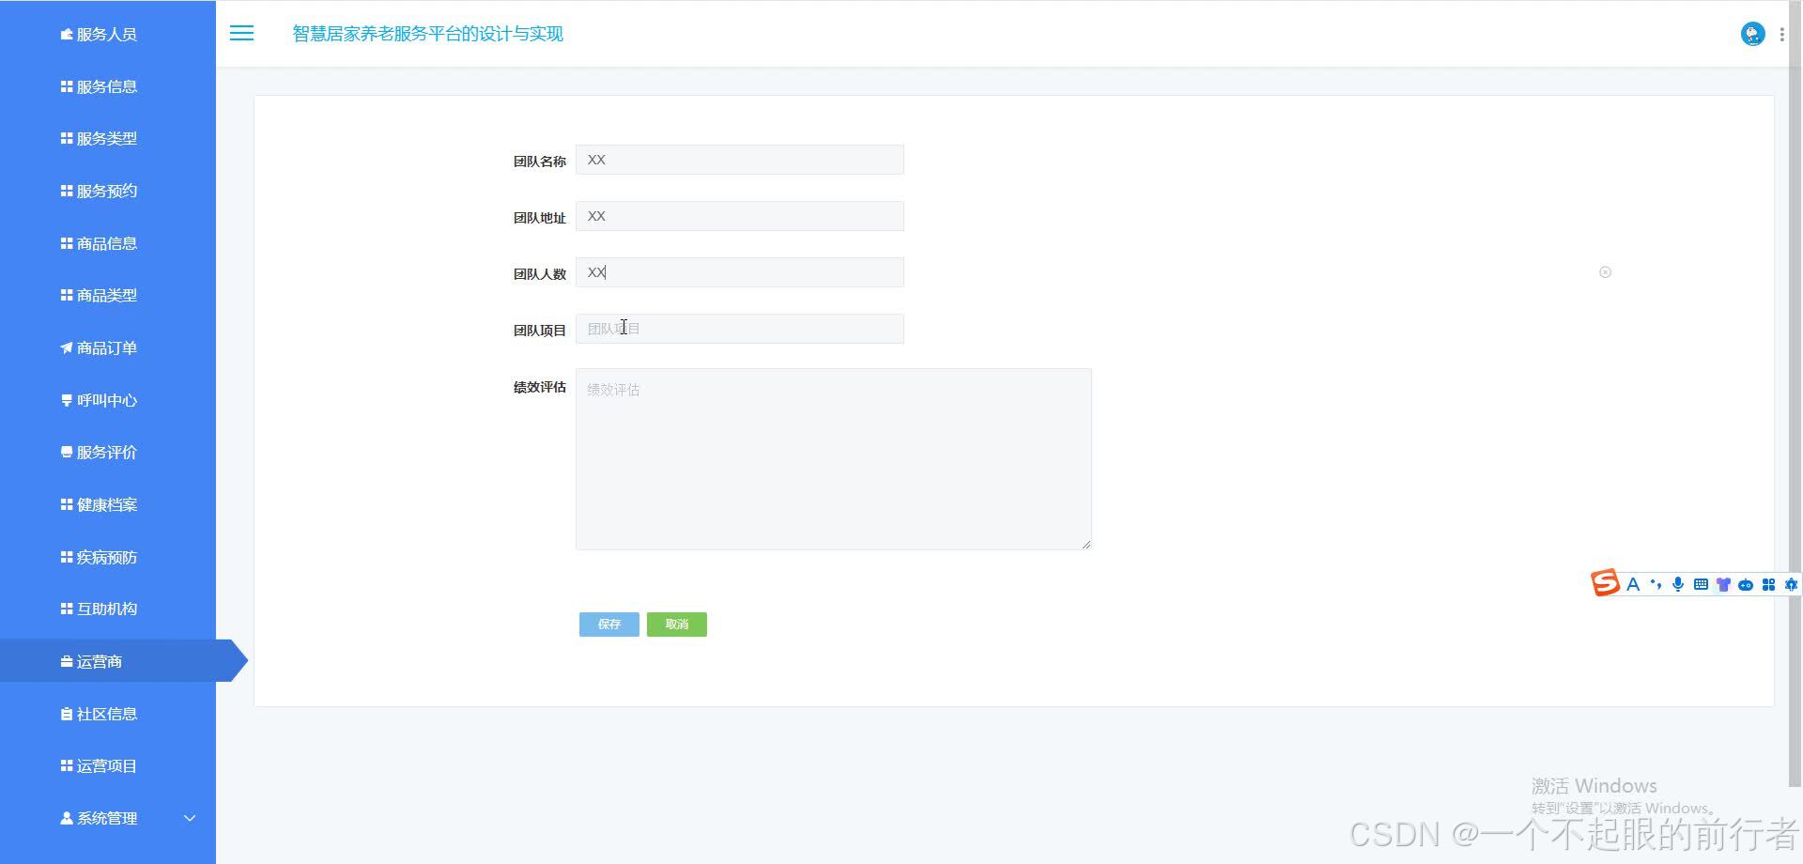Click the 保存 save button
Viewport: 1803px width, 864px height.
609,625
